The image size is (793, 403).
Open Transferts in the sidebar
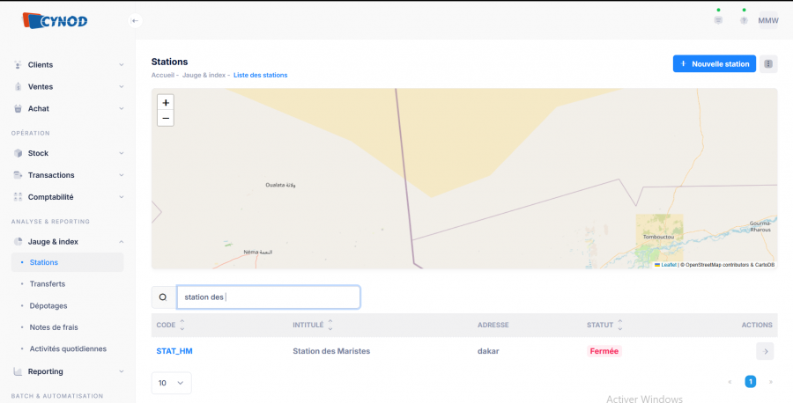tap(48, 284)
